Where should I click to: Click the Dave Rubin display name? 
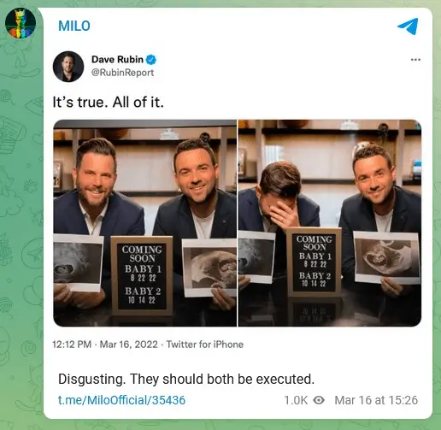(x=117, y=60)
